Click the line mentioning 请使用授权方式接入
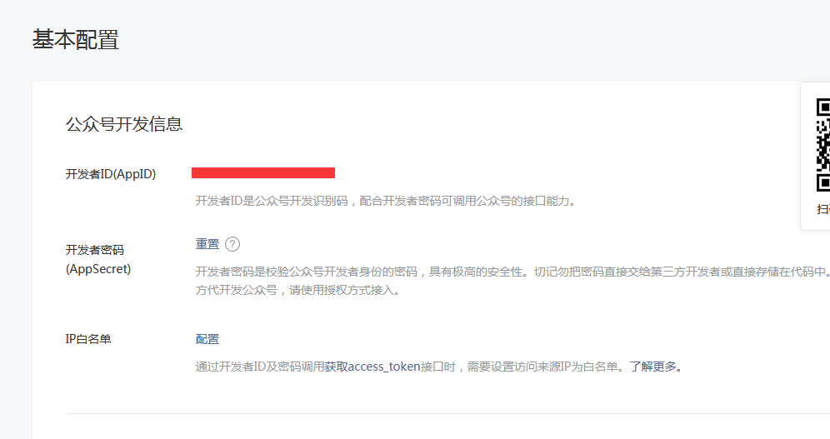Image resolution: width=830 pixels, height=439 pixels. (x=297, y=291)
